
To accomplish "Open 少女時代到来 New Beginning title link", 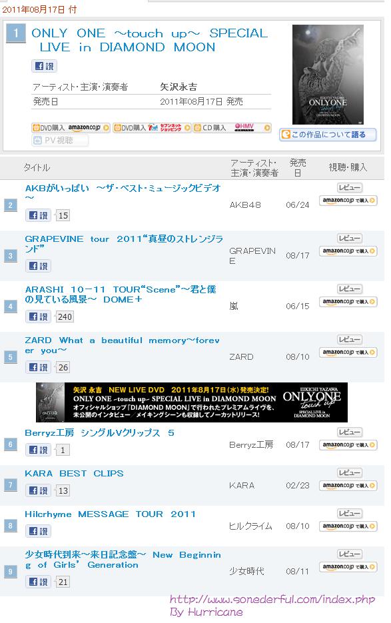I will click(x=123, y=560).
